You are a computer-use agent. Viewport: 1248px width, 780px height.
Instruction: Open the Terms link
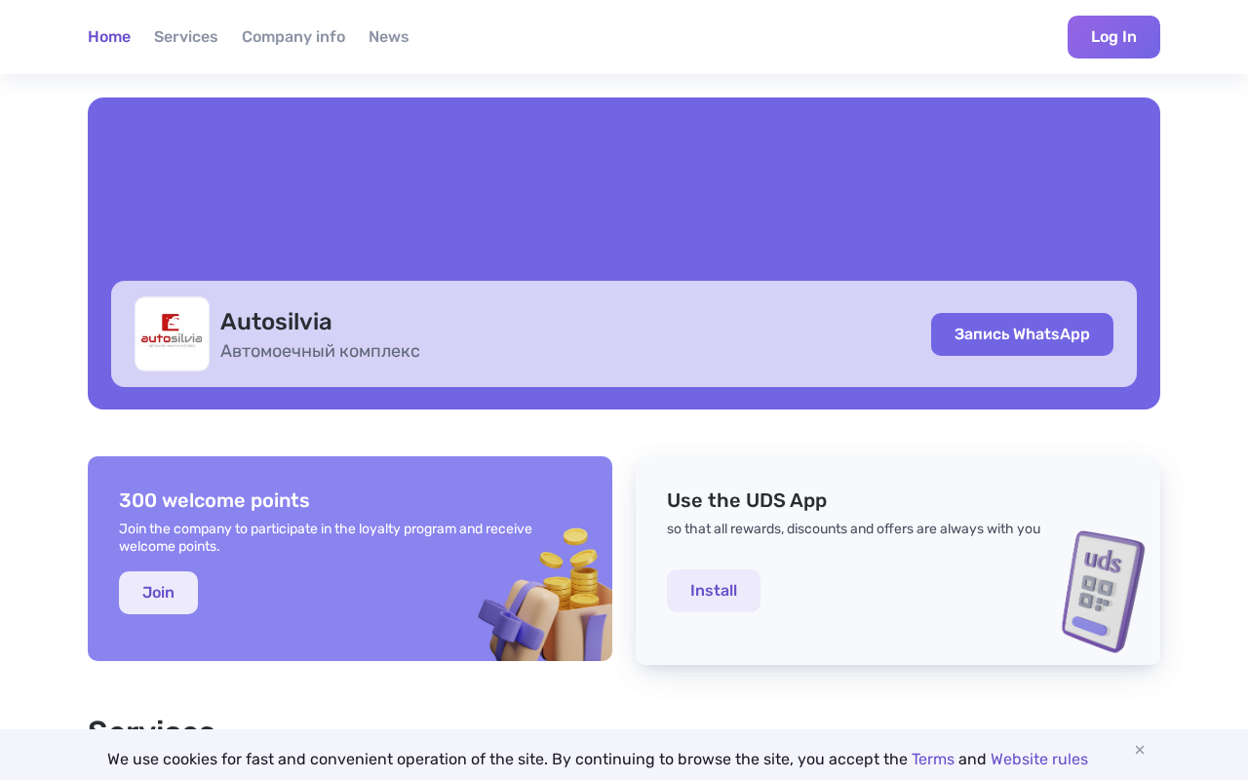[933, 760]
